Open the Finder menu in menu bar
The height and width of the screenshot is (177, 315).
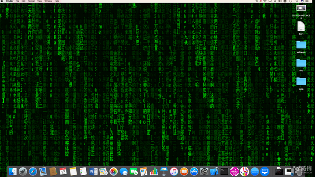click(10, 1)
